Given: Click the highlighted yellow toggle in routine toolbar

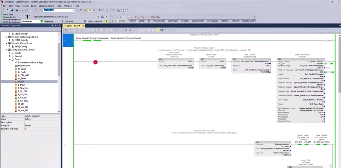Looking at the screenshot, I should tap(158, 30).
